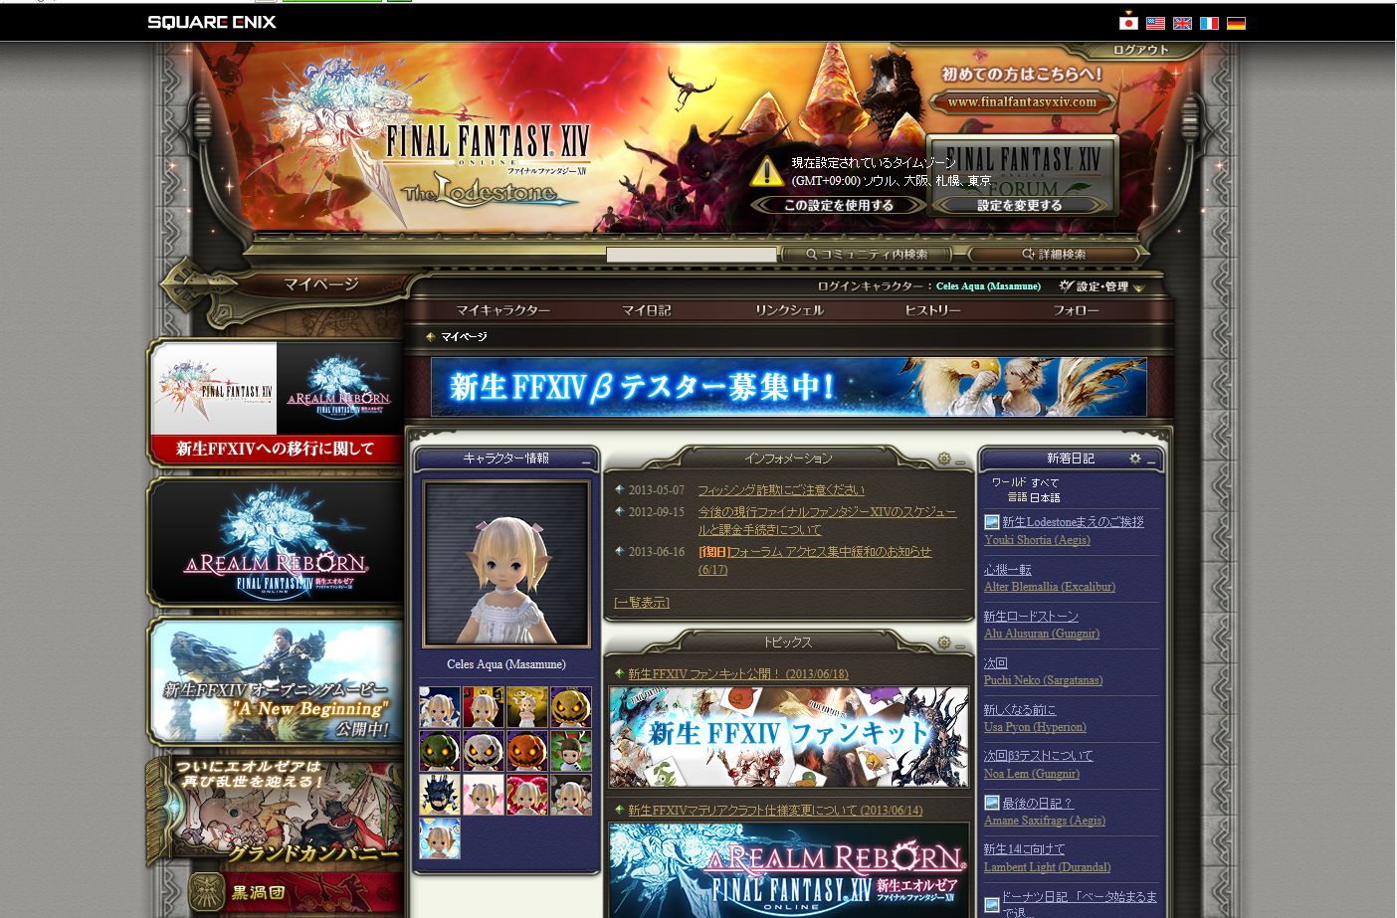The image size is (1397, 918).
Task: Click login character link Celes Aqua (Masamune)
Action: (988, 286)
